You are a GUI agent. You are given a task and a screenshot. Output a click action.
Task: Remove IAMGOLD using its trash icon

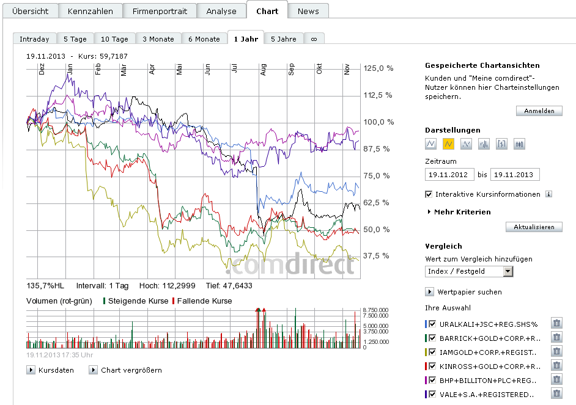[556, 352]
